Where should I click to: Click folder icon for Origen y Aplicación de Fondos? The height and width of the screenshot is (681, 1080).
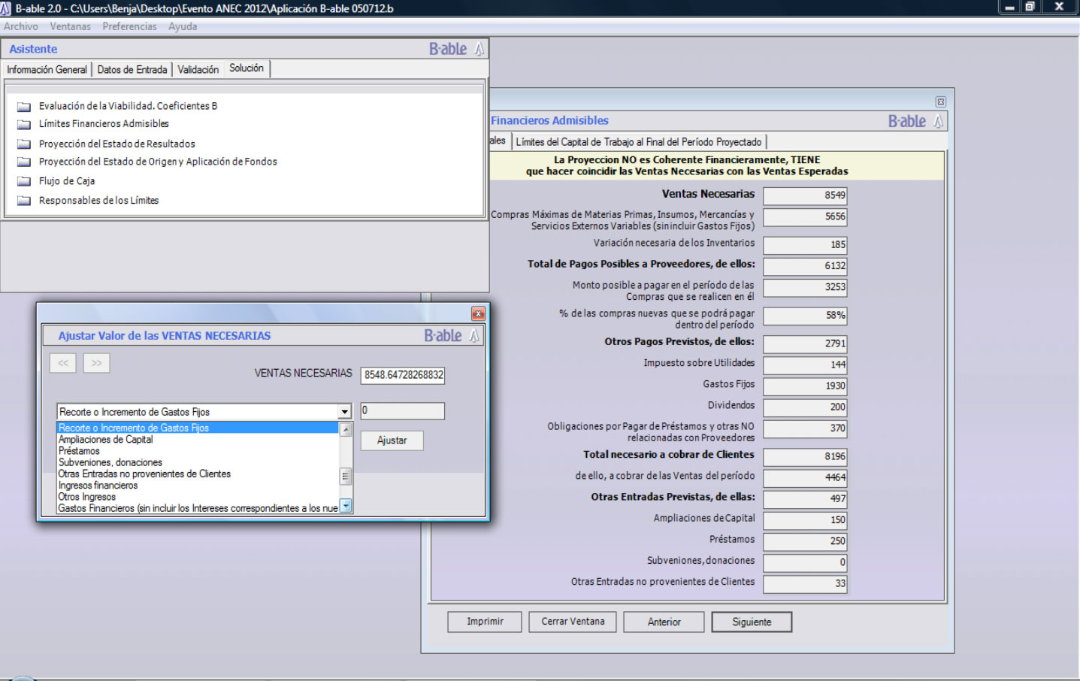tap(24, 162)
